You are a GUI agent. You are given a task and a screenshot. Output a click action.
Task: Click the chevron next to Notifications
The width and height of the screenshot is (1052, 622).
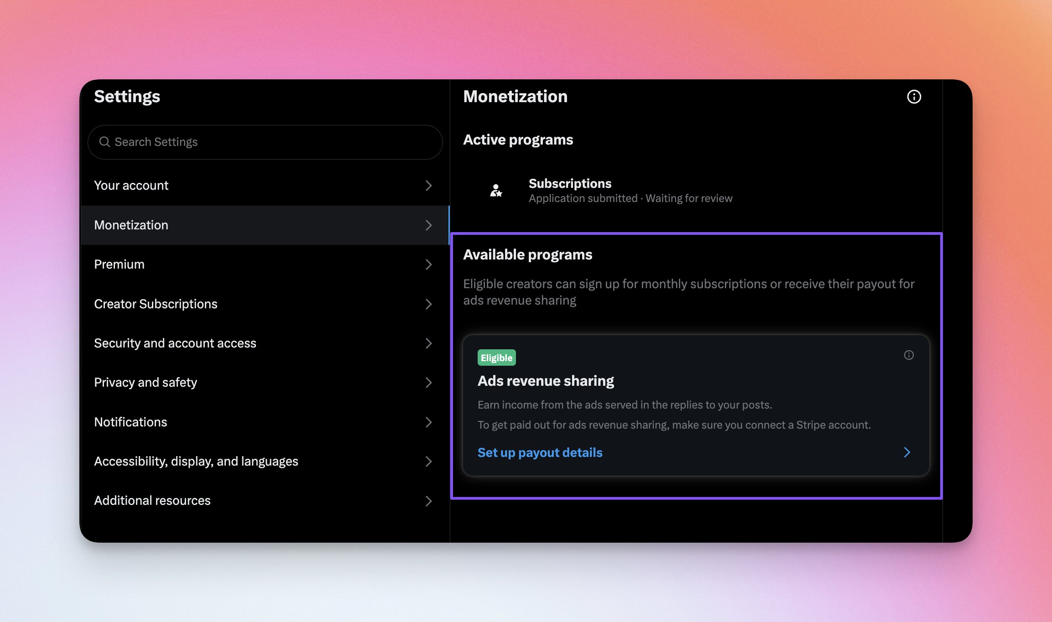428,422
